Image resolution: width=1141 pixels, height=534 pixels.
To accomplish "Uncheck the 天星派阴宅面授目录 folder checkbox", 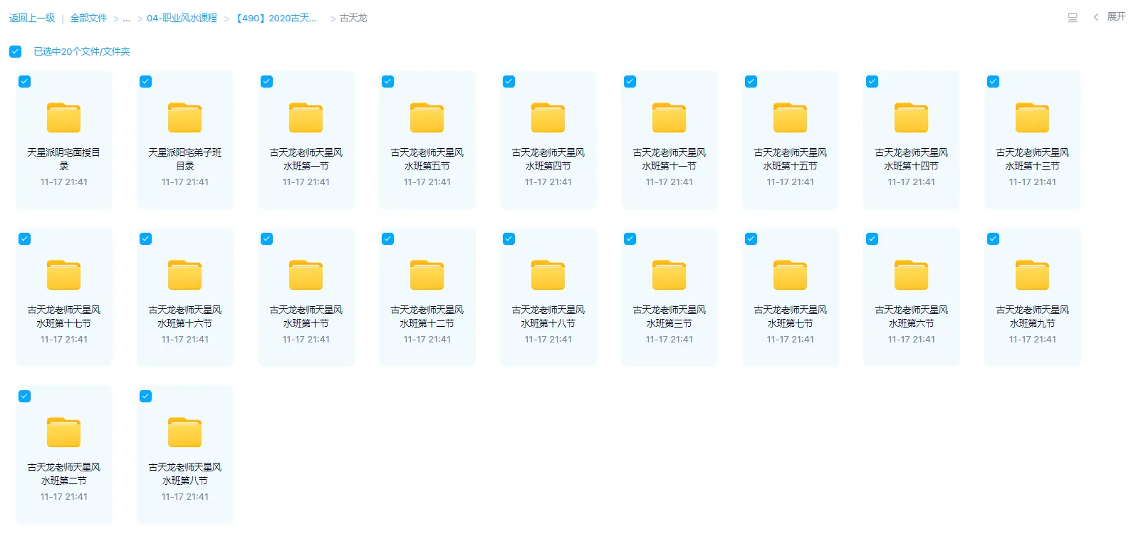I will pyautogui.click(x=24, y=81).
